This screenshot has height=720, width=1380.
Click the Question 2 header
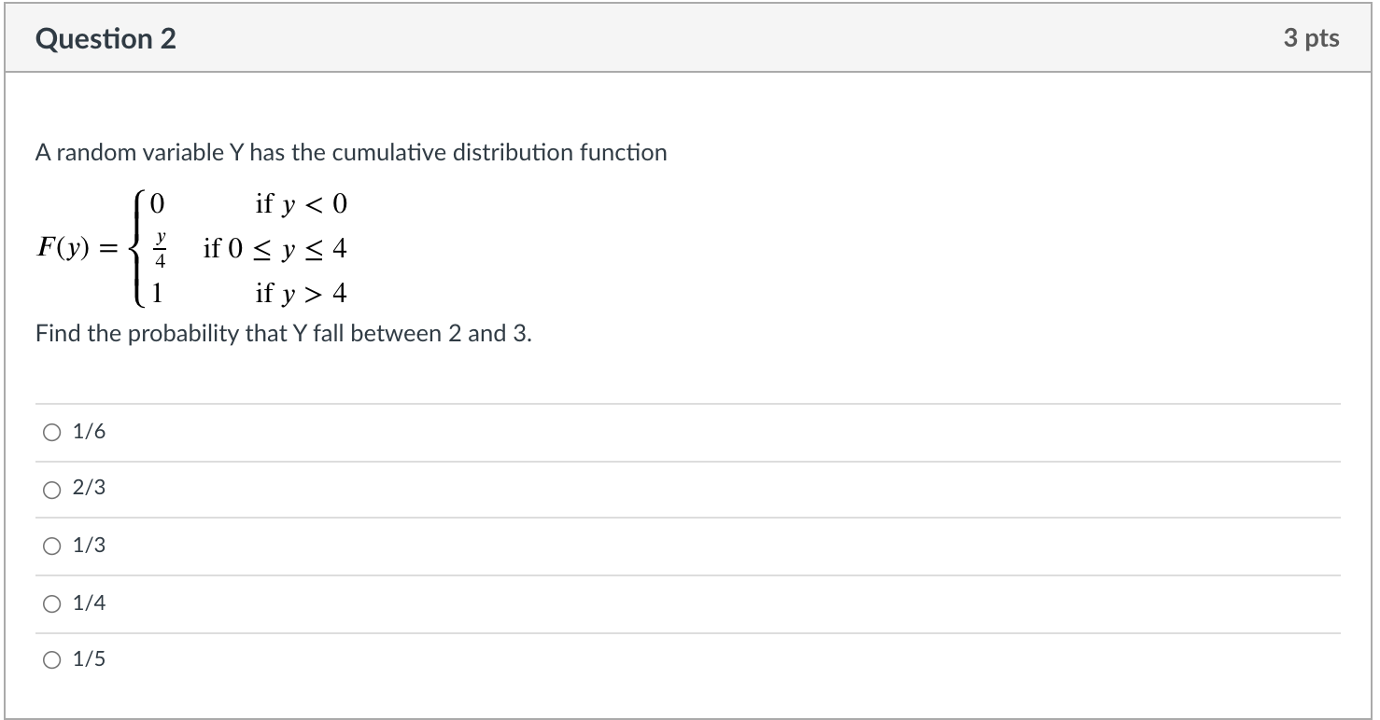[106, 37]
